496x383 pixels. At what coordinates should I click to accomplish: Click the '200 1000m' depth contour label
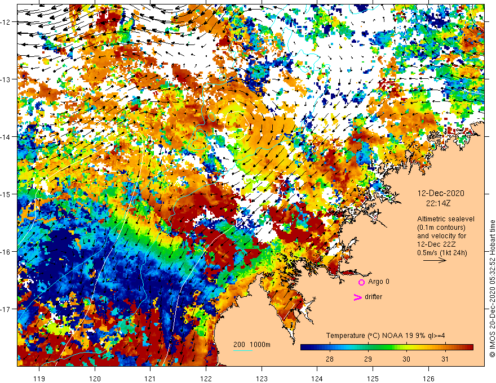tap(252, 345)
